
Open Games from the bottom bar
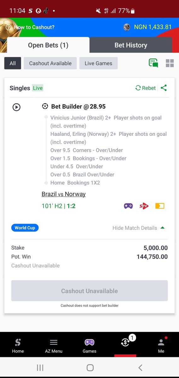pos(89,346)
